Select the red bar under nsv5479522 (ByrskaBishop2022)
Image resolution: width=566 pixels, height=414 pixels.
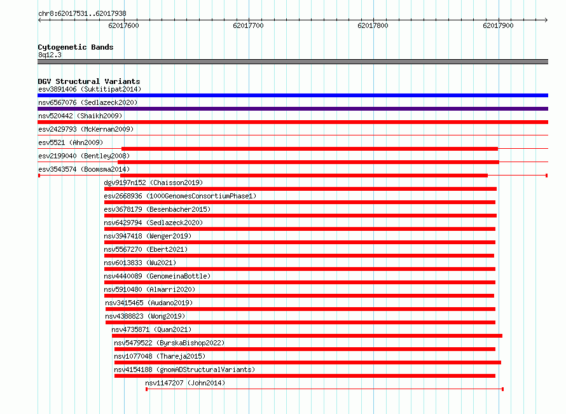pyautogui.click(x=305, y=349)
